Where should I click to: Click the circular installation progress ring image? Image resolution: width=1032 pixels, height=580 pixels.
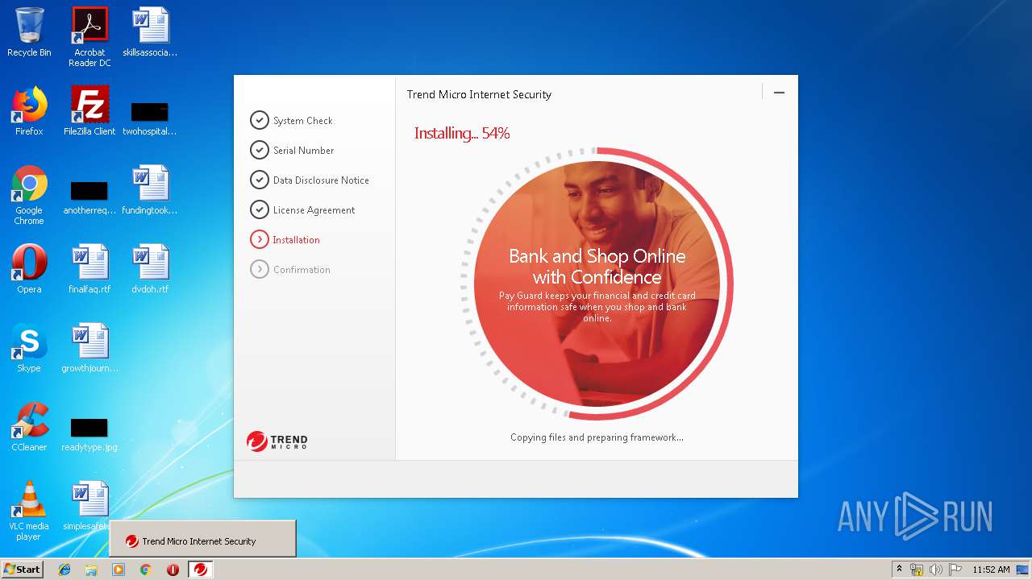pyautogui.click(x=597, y=284)
